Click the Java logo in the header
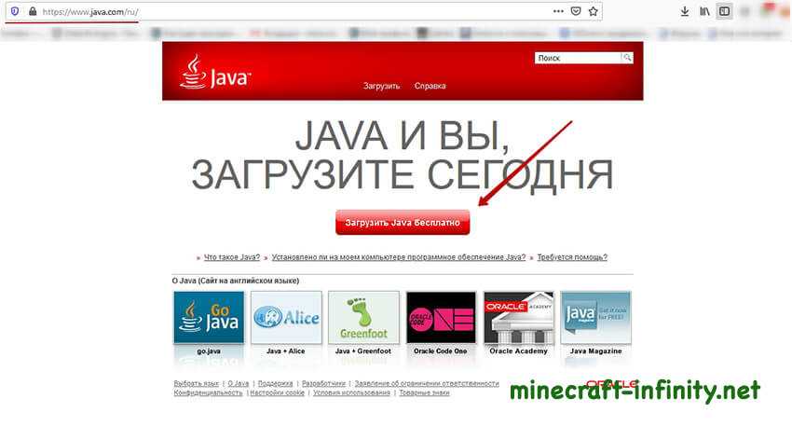Image resolution: width=792 pixels, height=426 pixels. tap(214, 73)
